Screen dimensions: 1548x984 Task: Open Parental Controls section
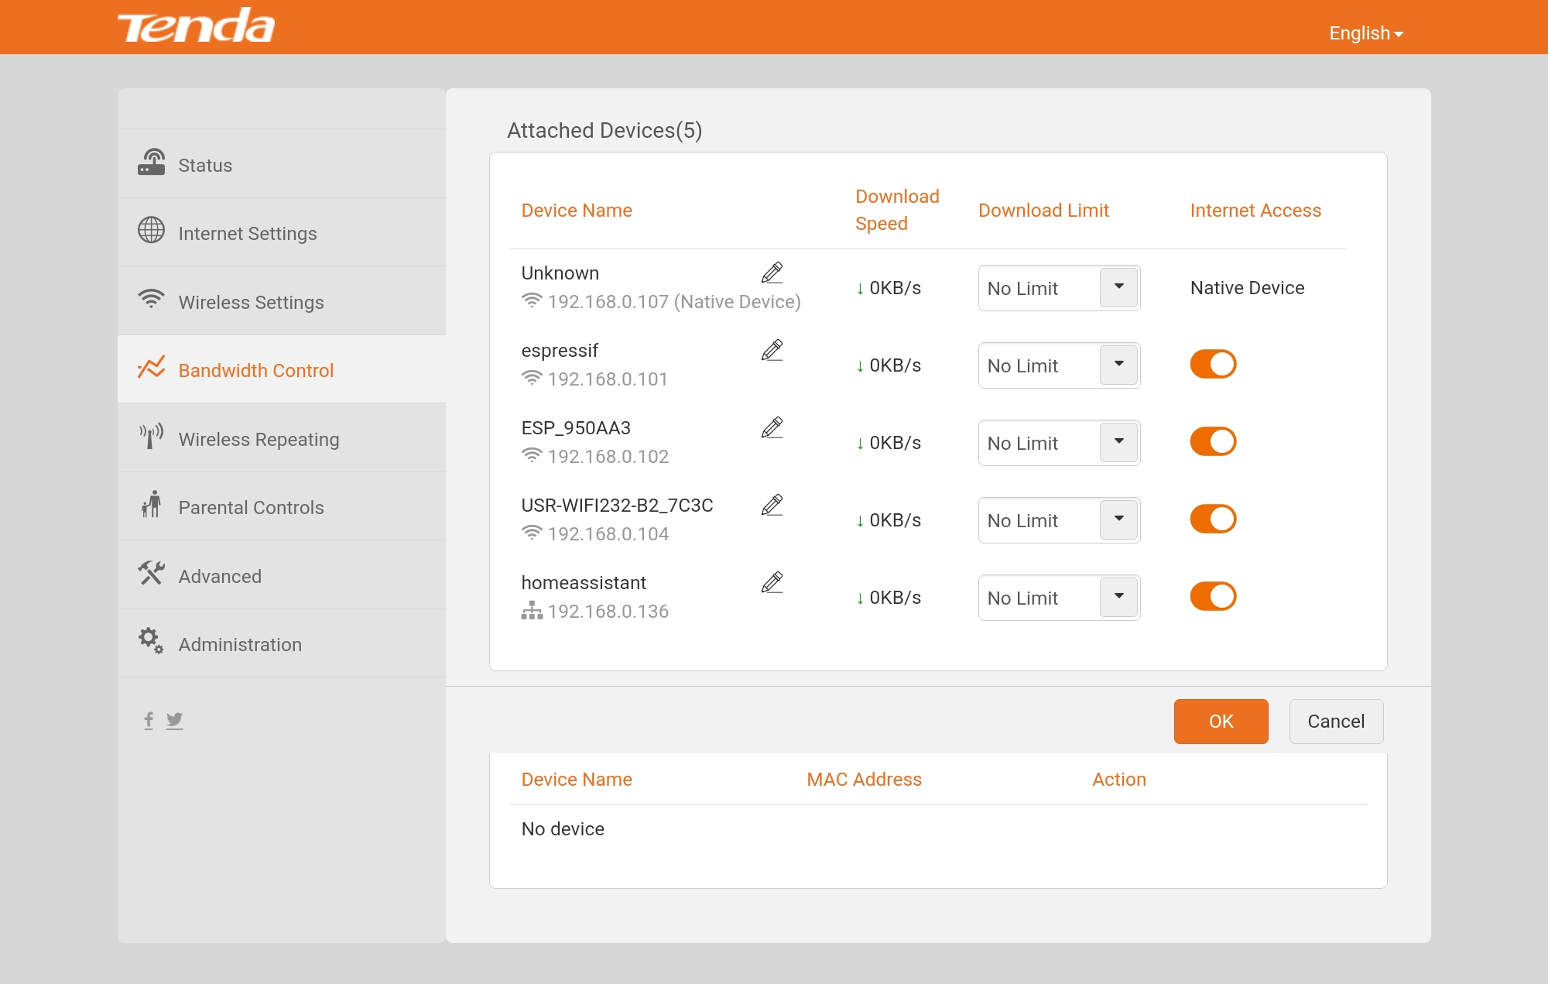click(x=251, y=507)
